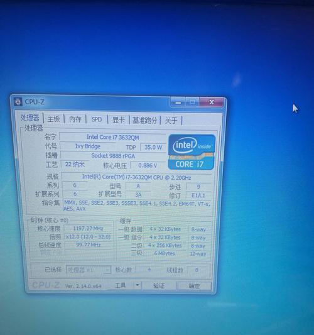Select the SPD tab

tap(97, 119)
